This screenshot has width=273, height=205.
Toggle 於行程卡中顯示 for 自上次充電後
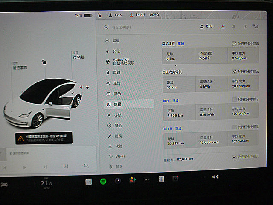point(235,71)
